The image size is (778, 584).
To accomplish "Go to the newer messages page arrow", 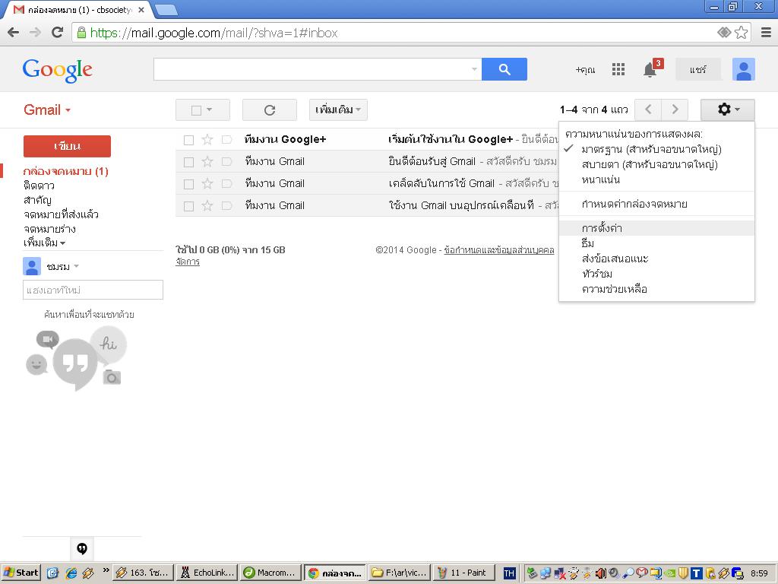I will pos(648,109).
